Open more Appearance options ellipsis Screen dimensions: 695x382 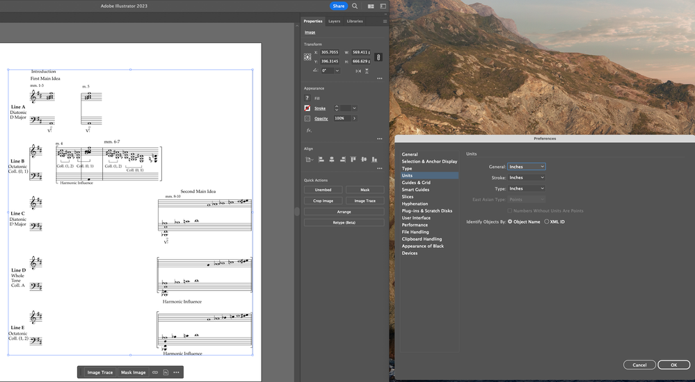point(380,138)
